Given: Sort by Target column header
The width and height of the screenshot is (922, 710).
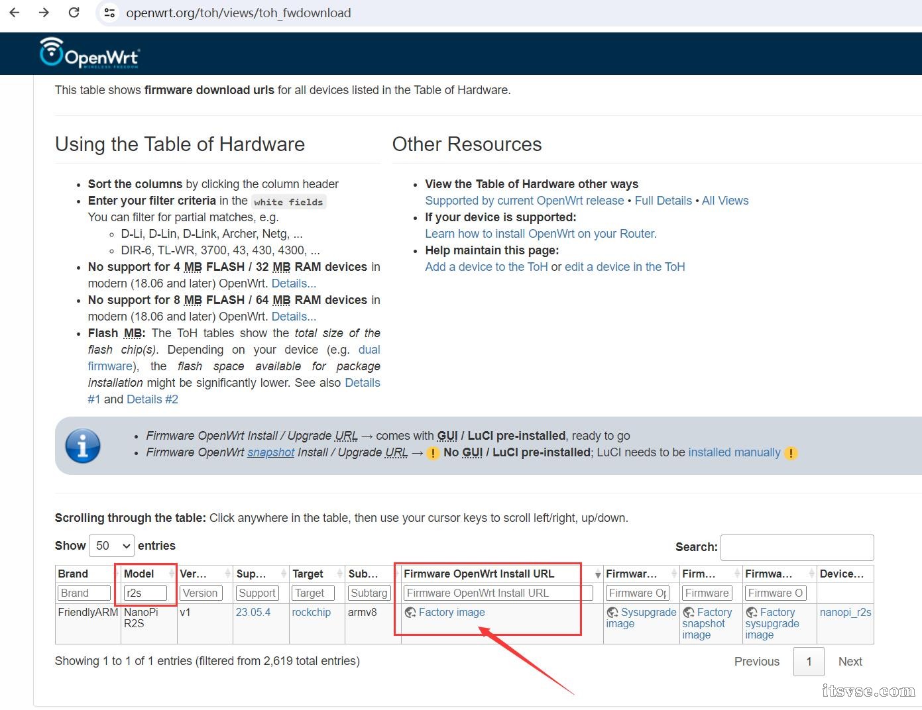Looking at the screenshot, I should (317, 574).
